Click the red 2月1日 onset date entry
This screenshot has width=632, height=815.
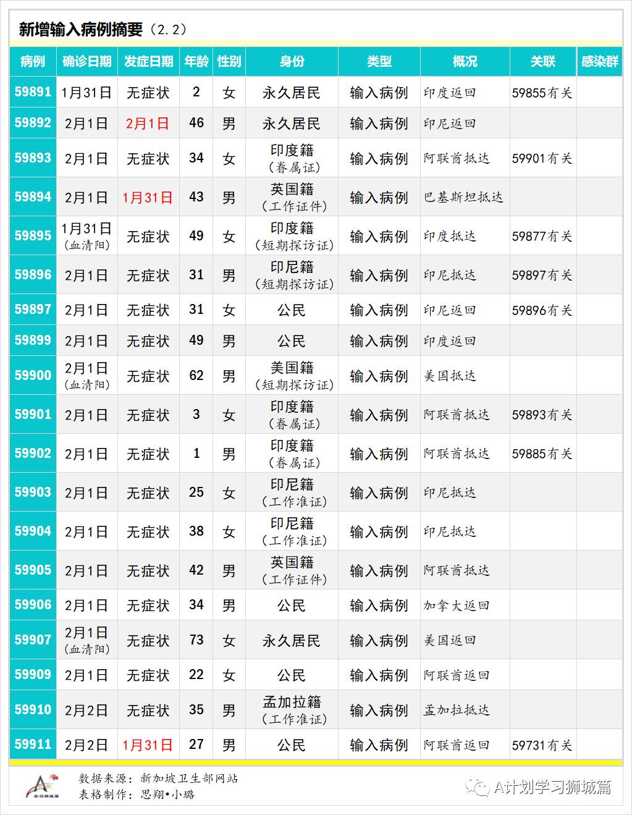(148, 123)
